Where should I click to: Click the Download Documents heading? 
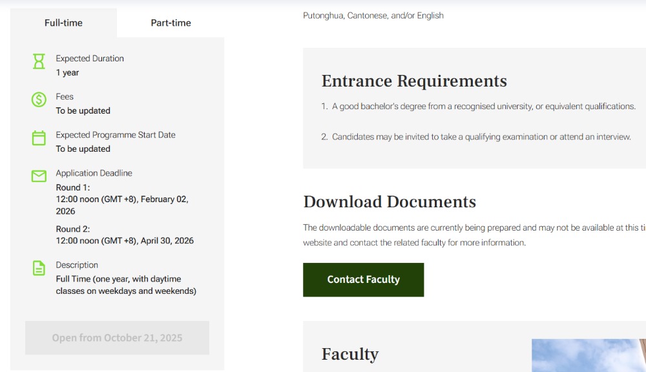[390, 202]
